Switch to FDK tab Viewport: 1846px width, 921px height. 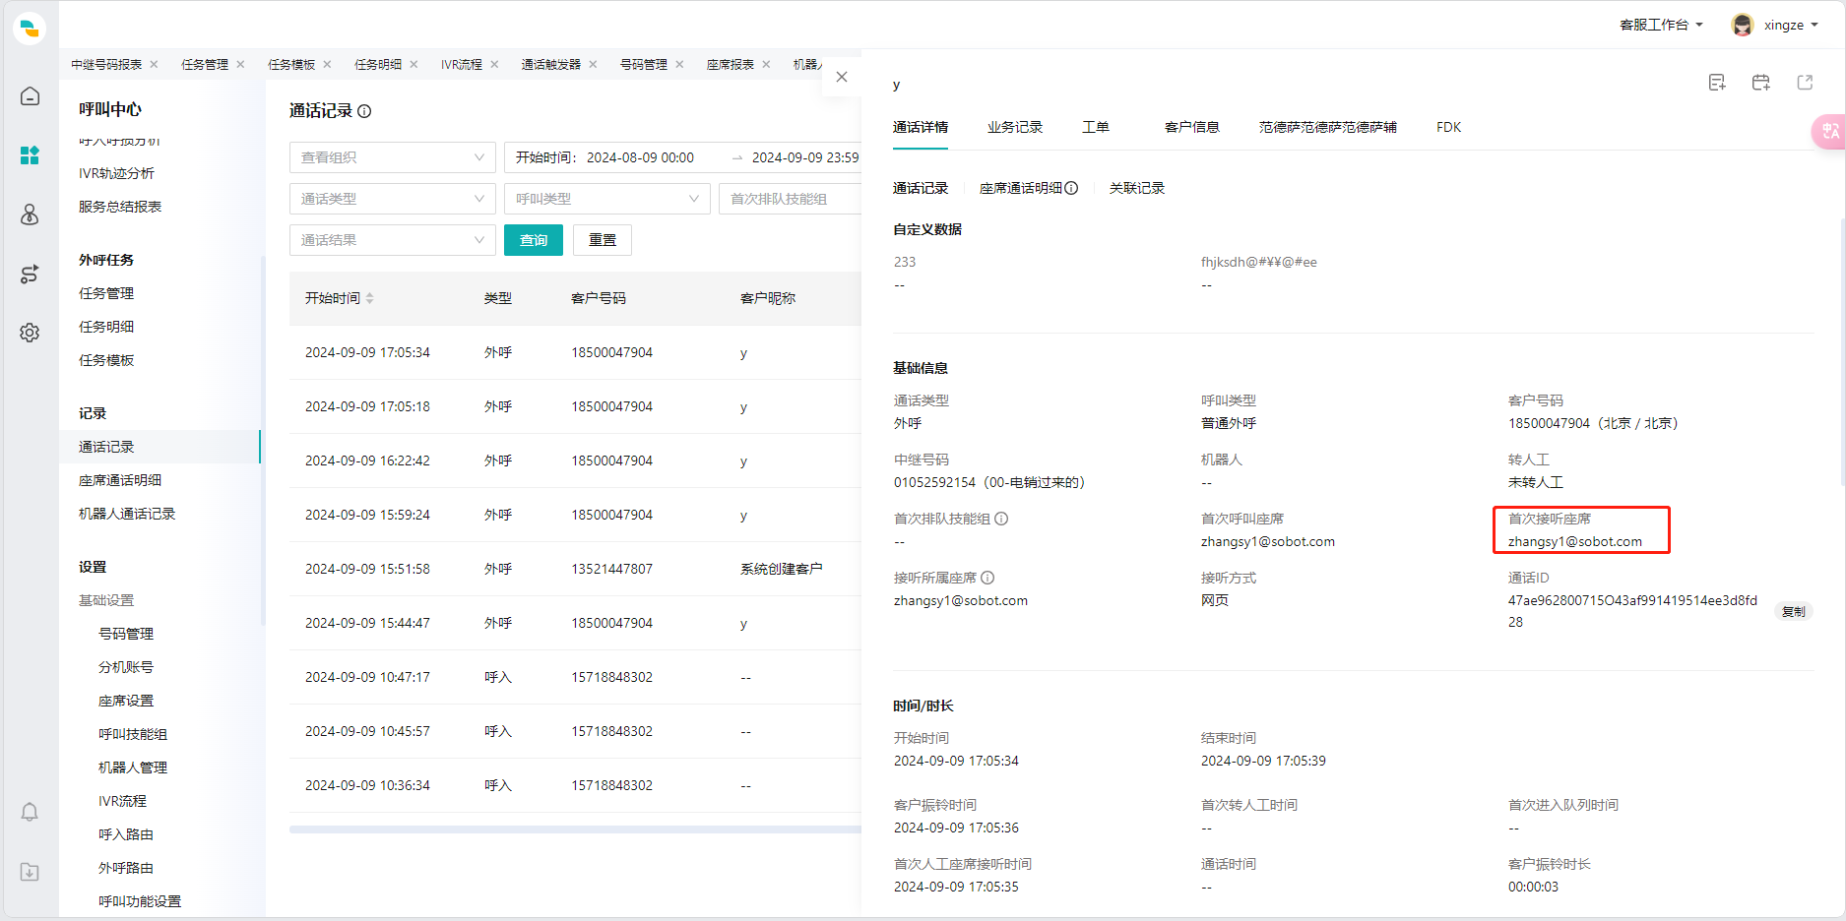point(1448,127)
